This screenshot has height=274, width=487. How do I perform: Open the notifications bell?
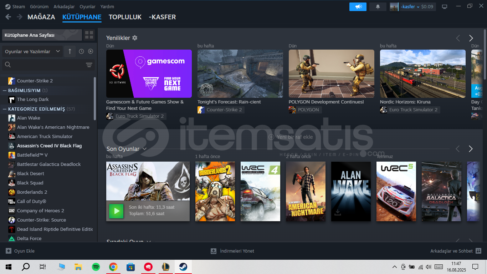tap(378, 7)
